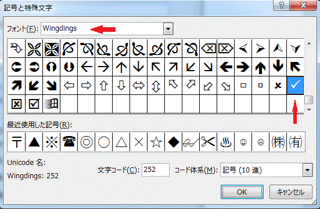The height and width of the screenshot is (209, 320).
Task: Select the Windows flag symbol
Action: tap(52, 104)
